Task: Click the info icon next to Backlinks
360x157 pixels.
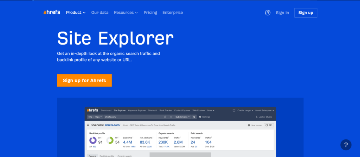Action: (x=133, y=137)
